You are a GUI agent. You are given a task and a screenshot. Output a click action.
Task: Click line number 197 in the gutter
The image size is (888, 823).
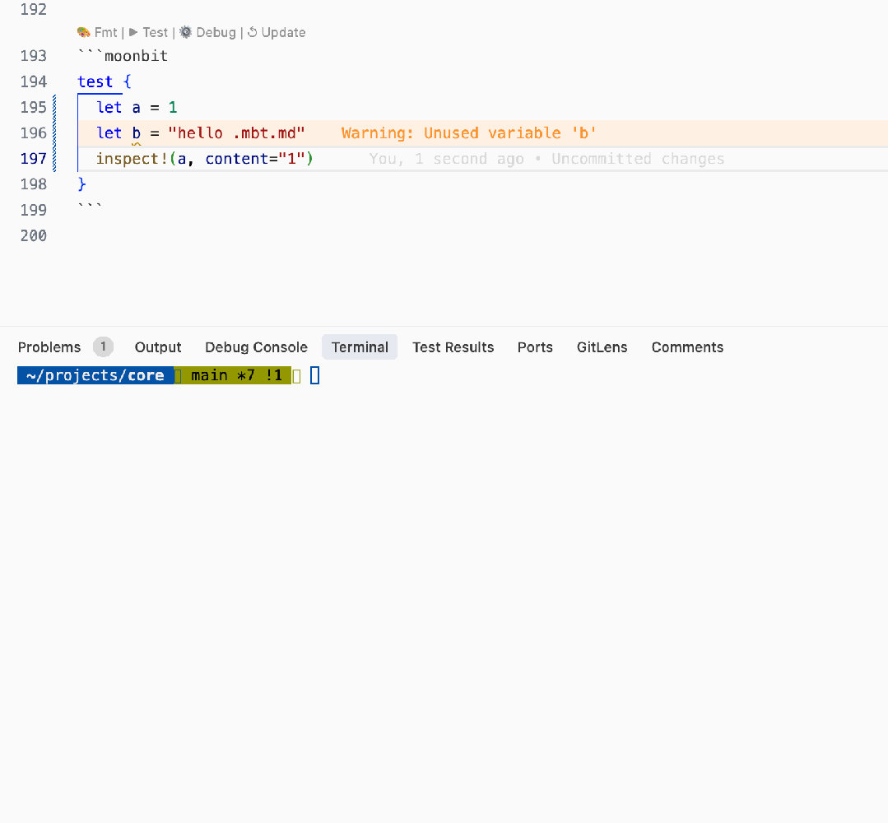(x=34, y=159)
